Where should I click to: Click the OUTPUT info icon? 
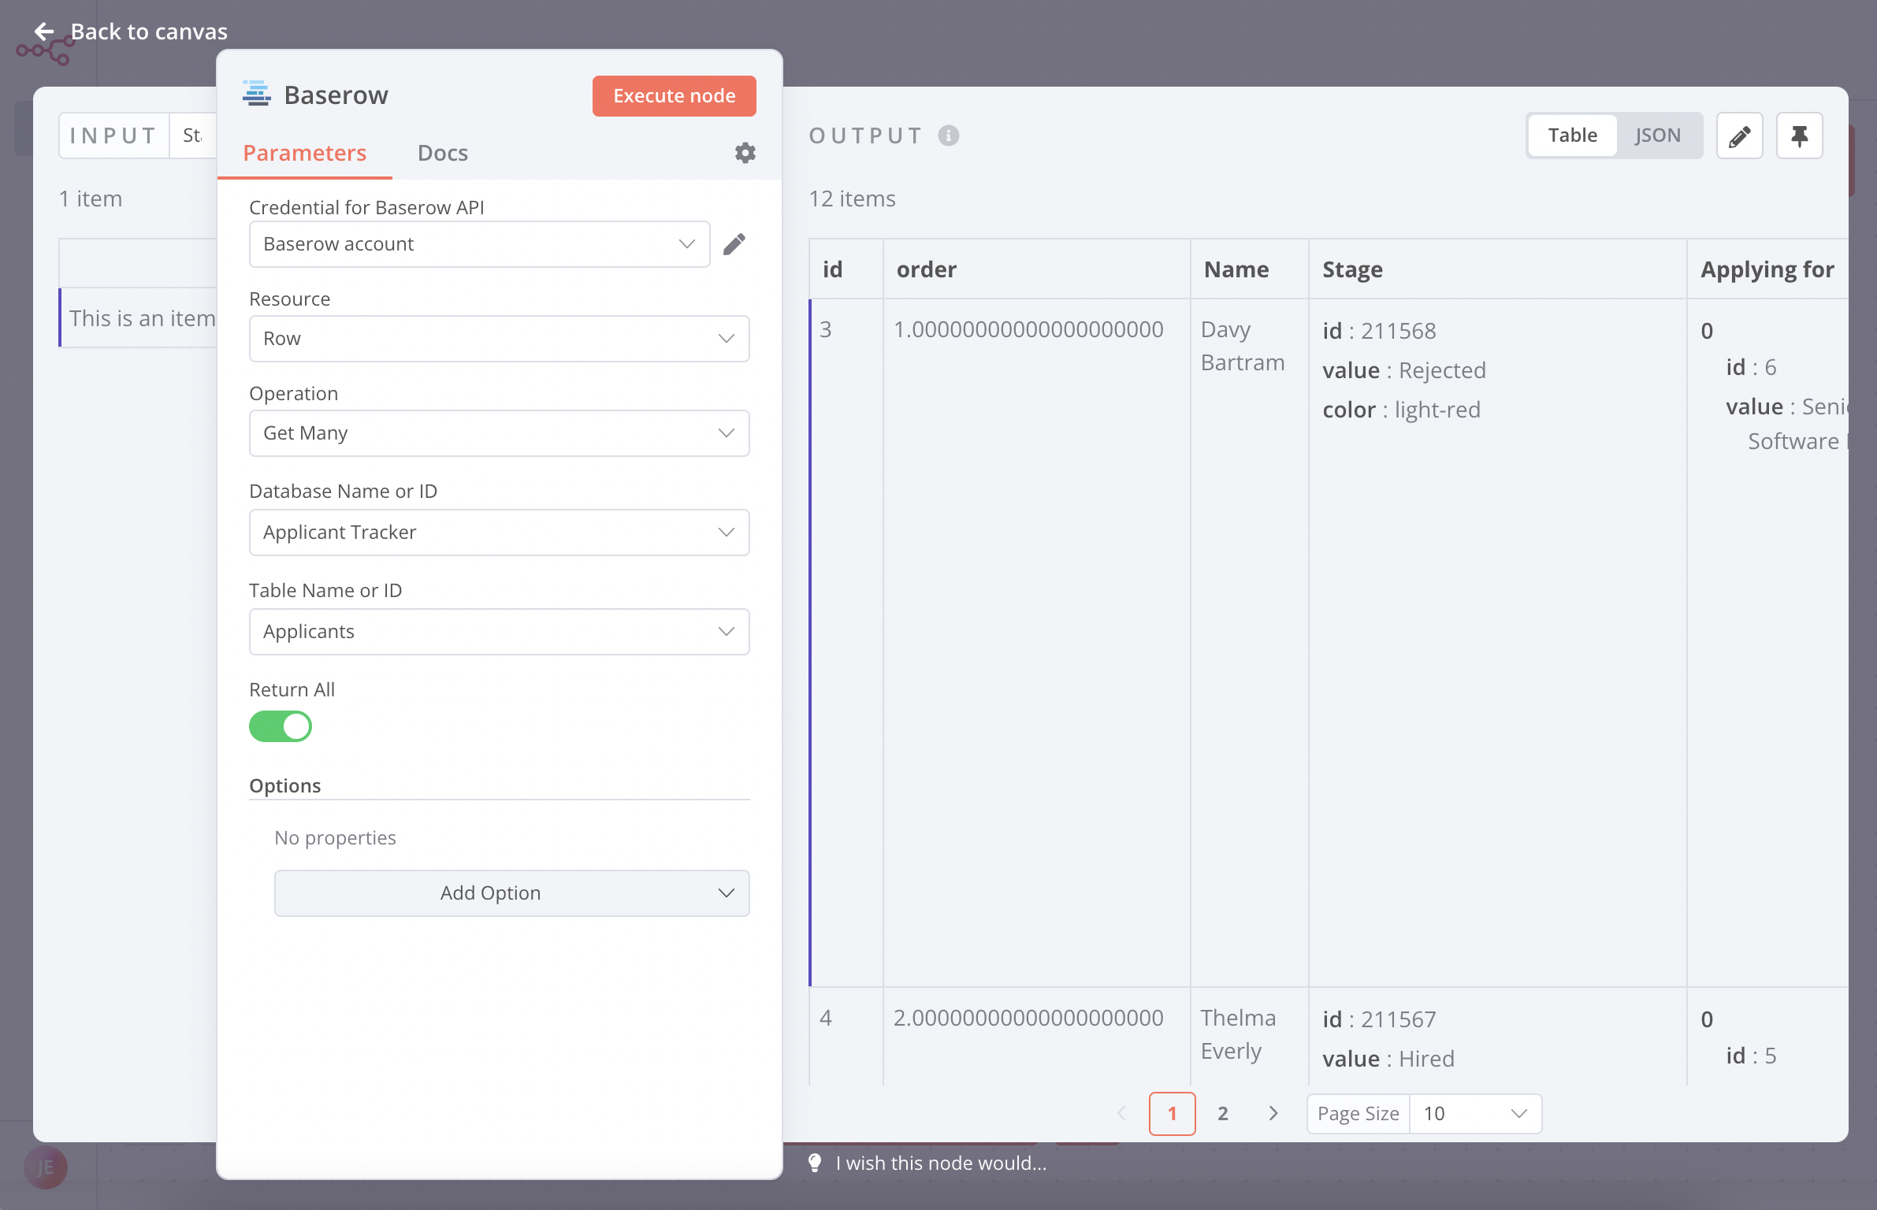click(x=949, y=135)
